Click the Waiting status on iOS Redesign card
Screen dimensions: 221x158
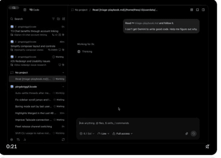point(58,57)
